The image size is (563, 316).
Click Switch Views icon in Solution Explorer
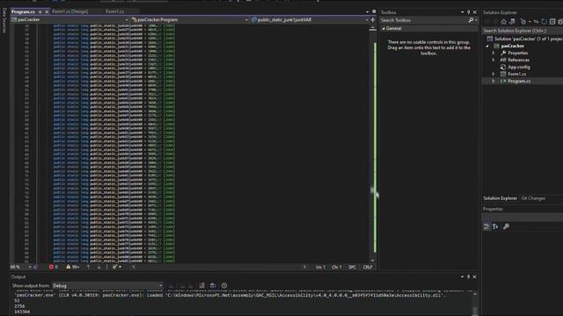pyautogui.click(x=512, y=22)
